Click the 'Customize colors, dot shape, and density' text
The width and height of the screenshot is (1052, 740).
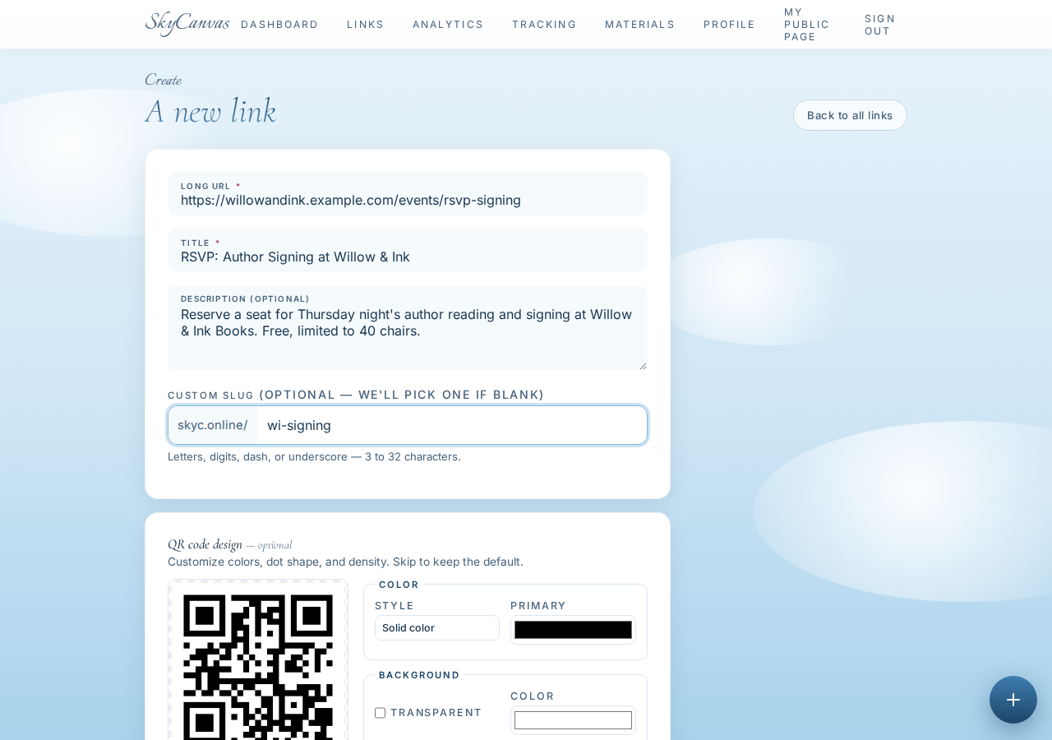pyautogui.click(x=345, y=562)
